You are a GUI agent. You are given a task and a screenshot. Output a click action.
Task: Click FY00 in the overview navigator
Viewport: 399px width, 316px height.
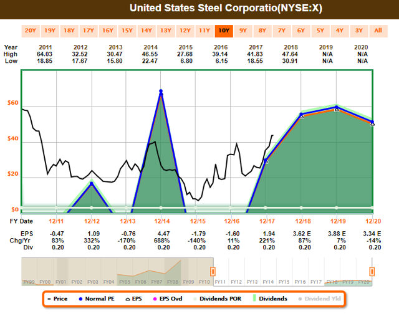(x=45, y=282)
